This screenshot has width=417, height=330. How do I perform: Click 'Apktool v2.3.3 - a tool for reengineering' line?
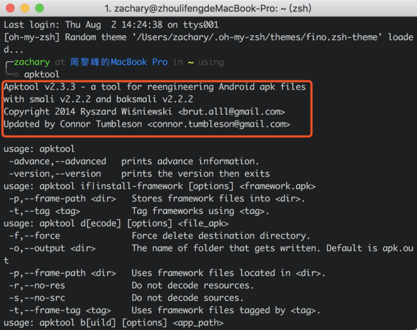point(155,87)
